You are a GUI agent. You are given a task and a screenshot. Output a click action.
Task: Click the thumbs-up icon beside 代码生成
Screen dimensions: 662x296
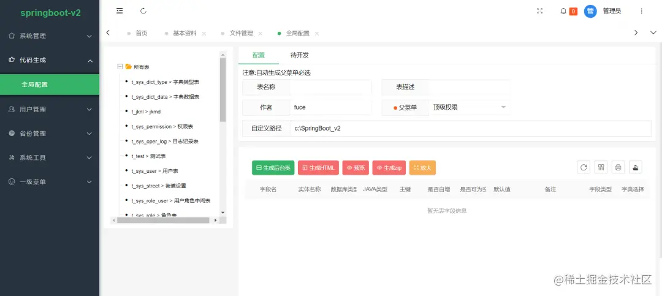pos(12,60)
